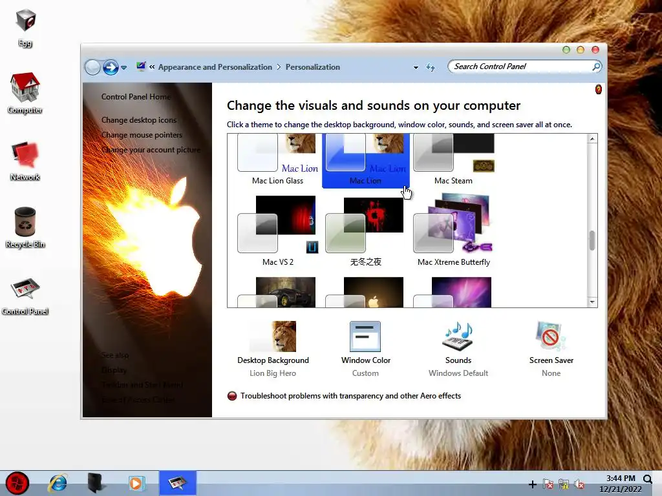Open Change mouse pointers link
Screen dimensions: 662x496
point(142,134)
